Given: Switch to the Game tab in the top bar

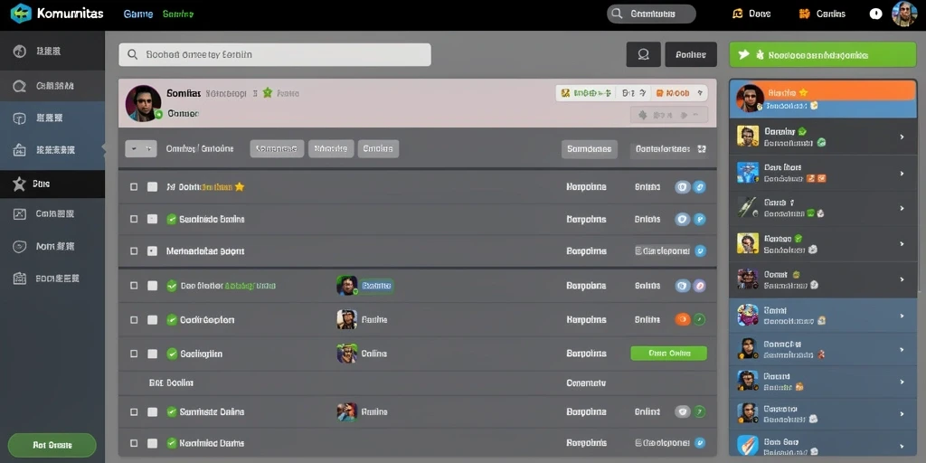Looking at the screenshot, I should coord(138,14).
